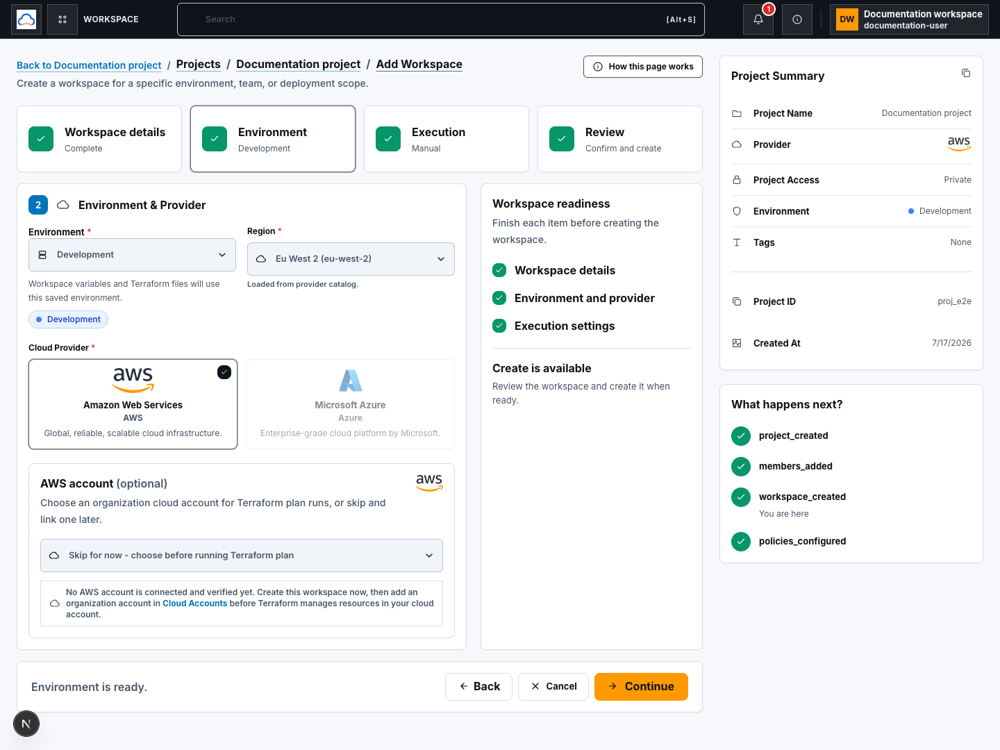Viewport: 1000px width, 750px height.
Task: Click the members_added green check icon
Action: click(741, 467)
